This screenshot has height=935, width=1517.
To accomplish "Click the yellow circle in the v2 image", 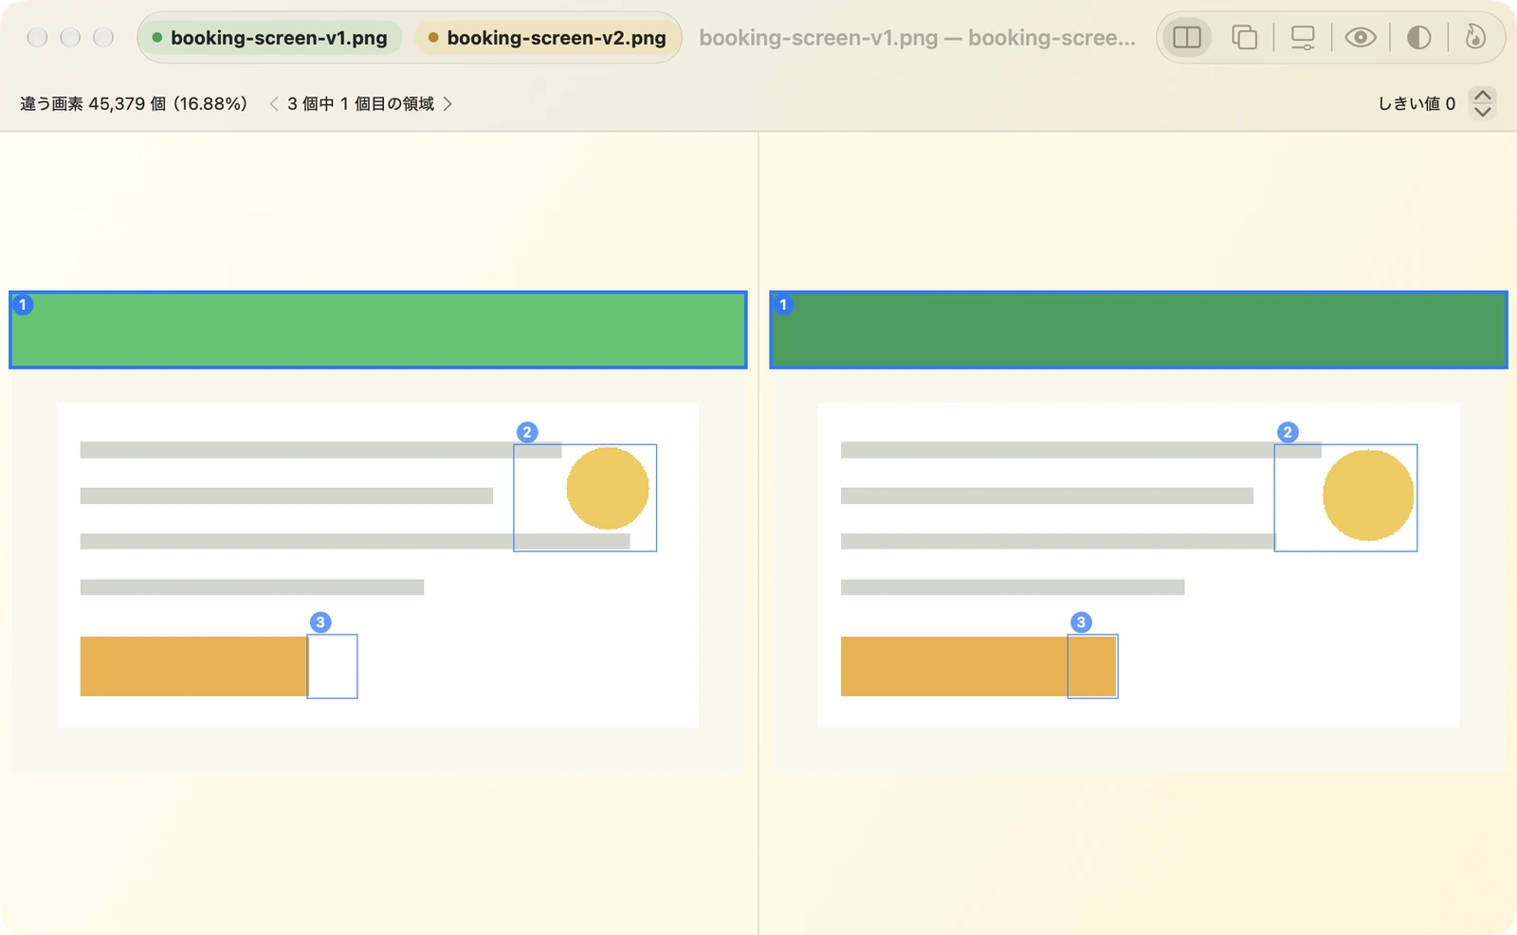I will coord(1368,495).
